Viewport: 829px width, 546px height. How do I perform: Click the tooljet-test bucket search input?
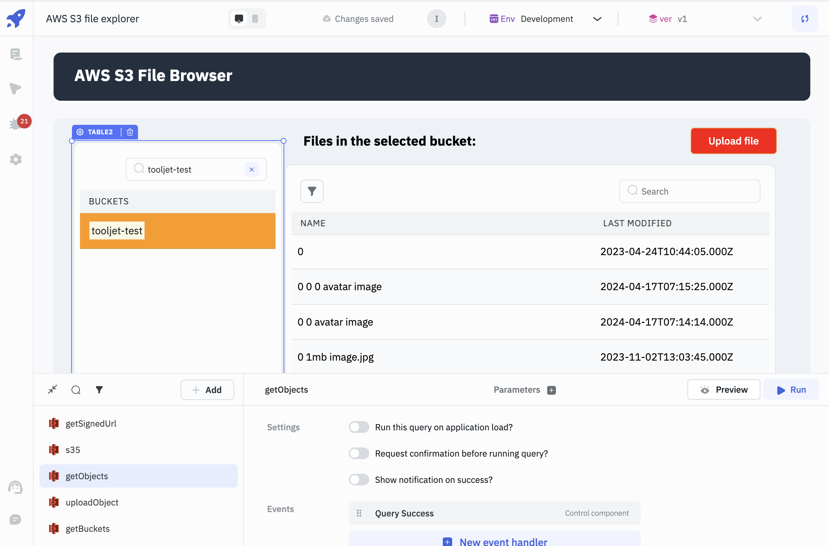coord(195,169)
